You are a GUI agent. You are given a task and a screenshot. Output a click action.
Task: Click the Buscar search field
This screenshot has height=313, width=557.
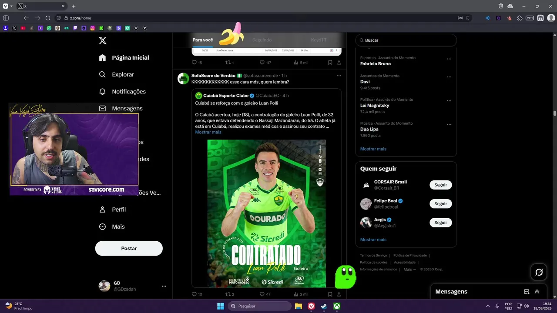406,40
